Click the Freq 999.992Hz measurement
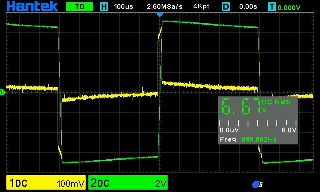Viewport: 320px width, 192px height. [248, 139]
